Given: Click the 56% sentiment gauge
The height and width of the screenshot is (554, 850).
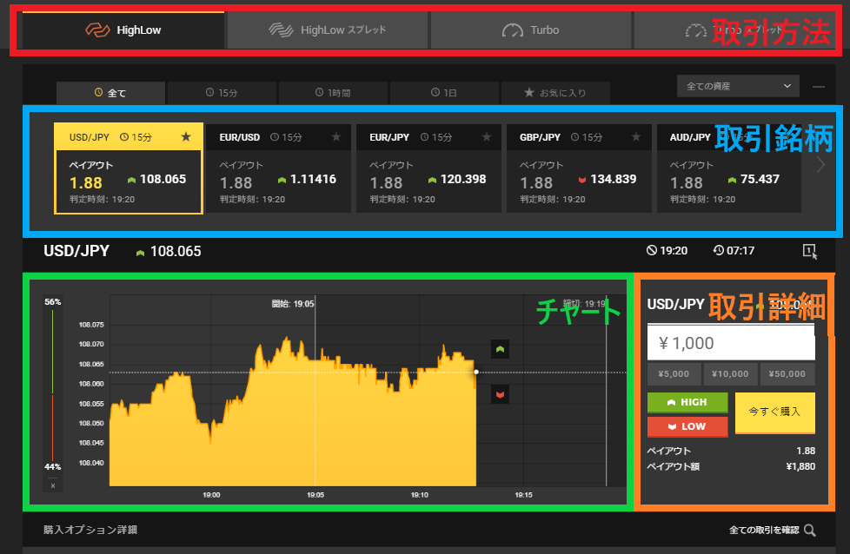Looking at the screenshot, I should (x=53, y=301).
